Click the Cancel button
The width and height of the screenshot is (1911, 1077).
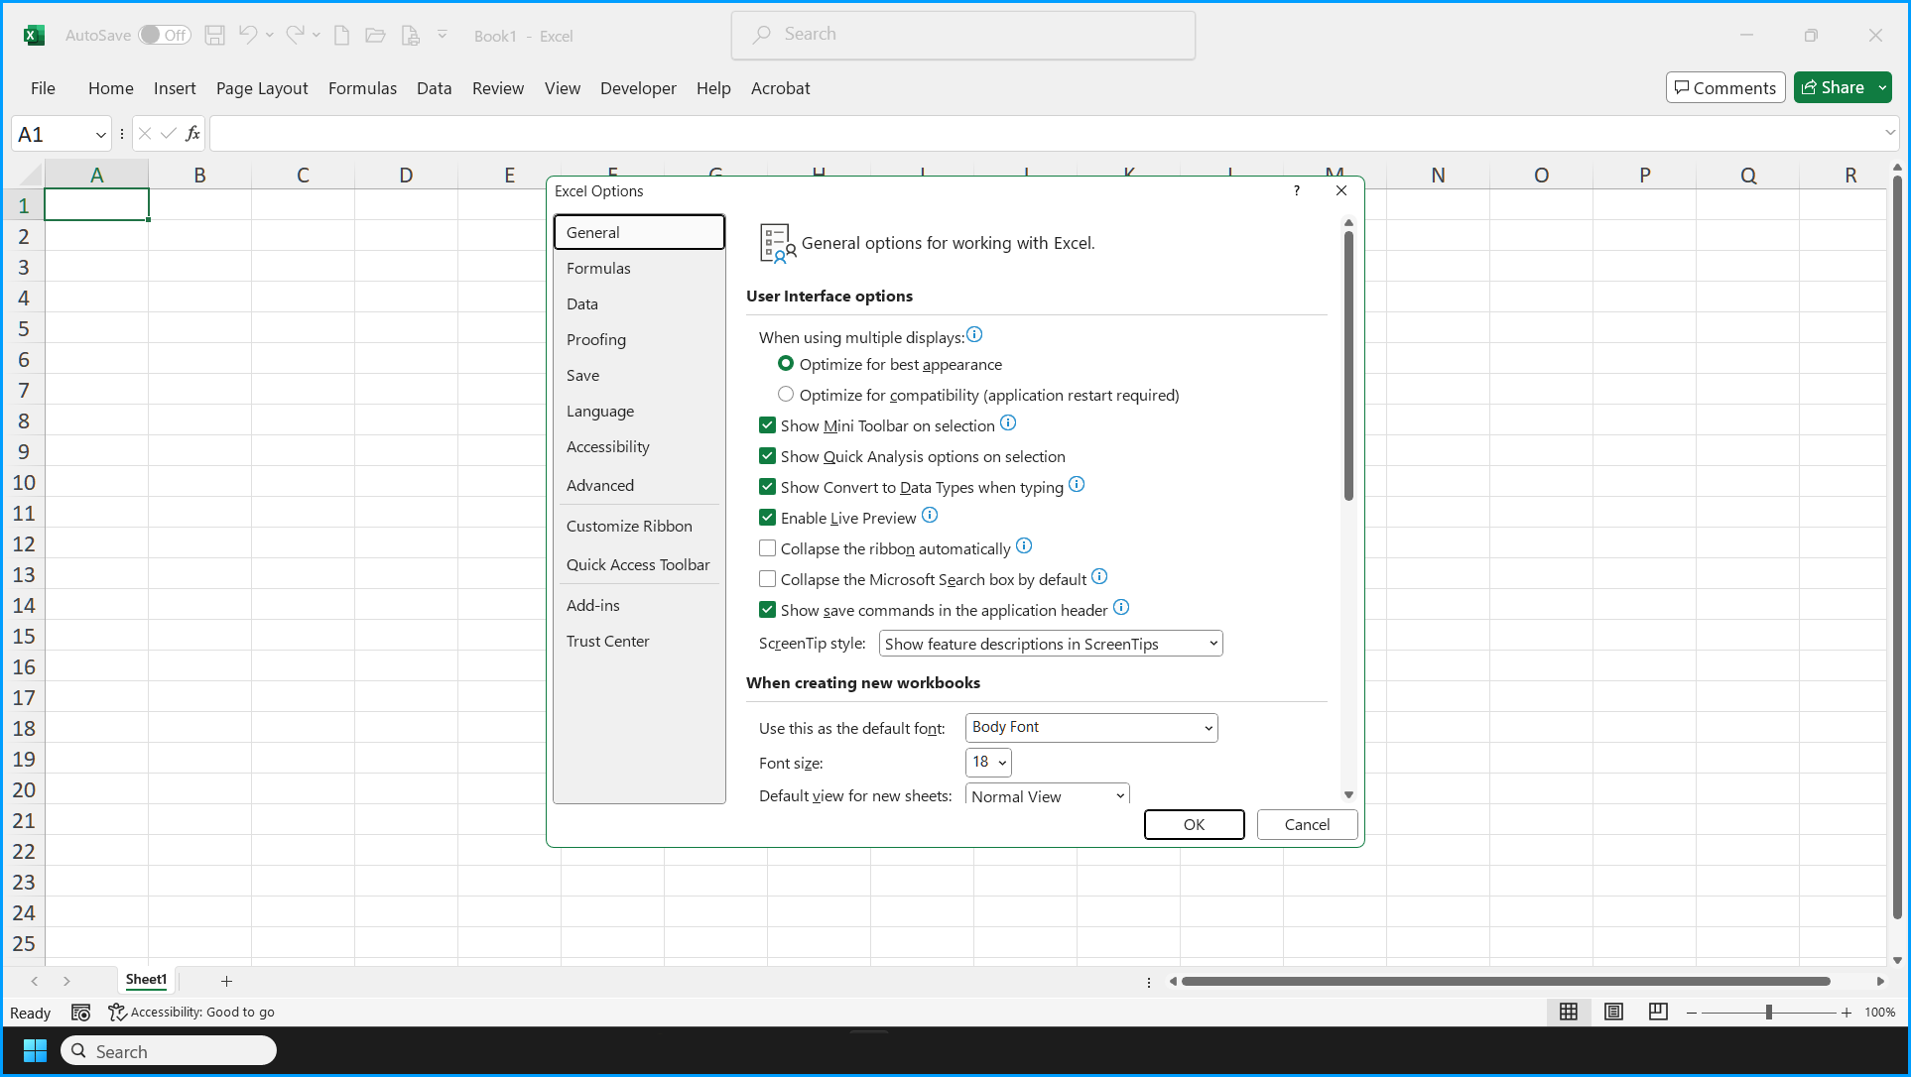point(1307,824)
